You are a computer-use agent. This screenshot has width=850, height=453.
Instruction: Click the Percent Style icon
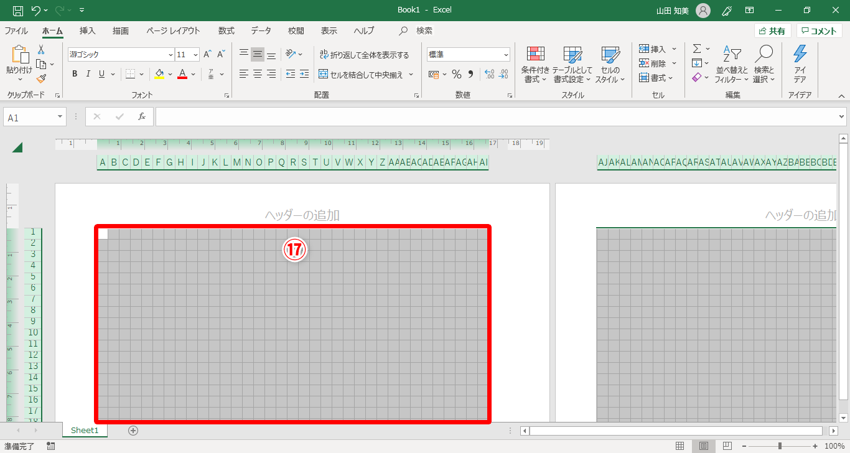(456, 75)
